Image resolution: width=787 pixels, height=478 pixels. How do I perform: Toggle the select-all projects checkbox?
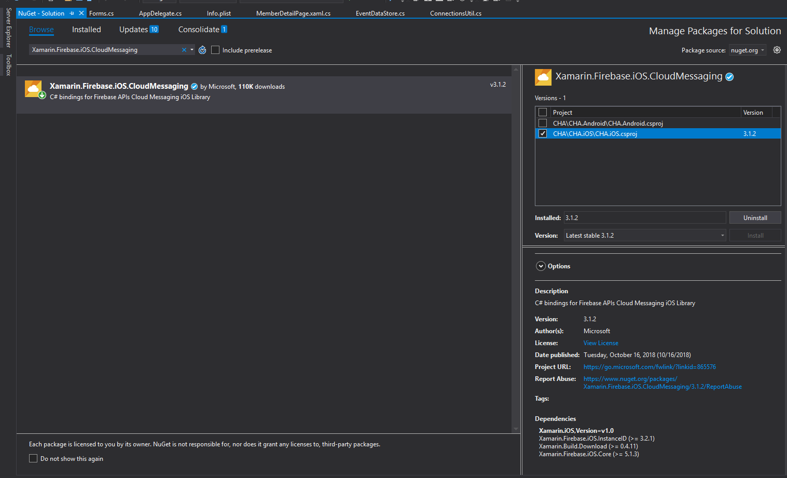543,112
